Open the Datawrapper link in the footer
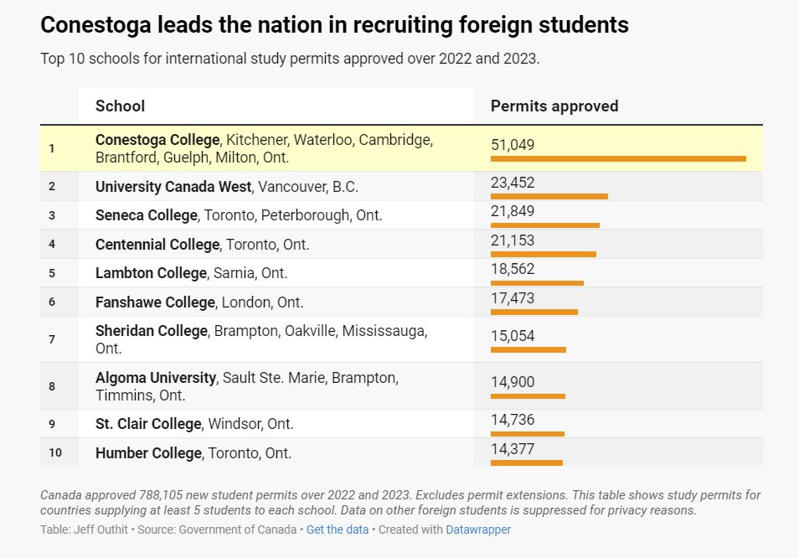The width and height of the screenshot is (799, 558). coord(478,530)
